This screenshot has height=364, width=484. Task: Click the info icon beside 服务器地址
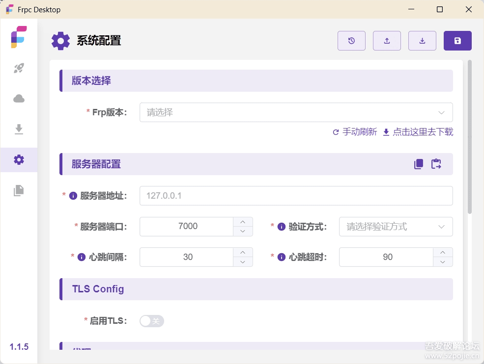(x=73, y=196)
